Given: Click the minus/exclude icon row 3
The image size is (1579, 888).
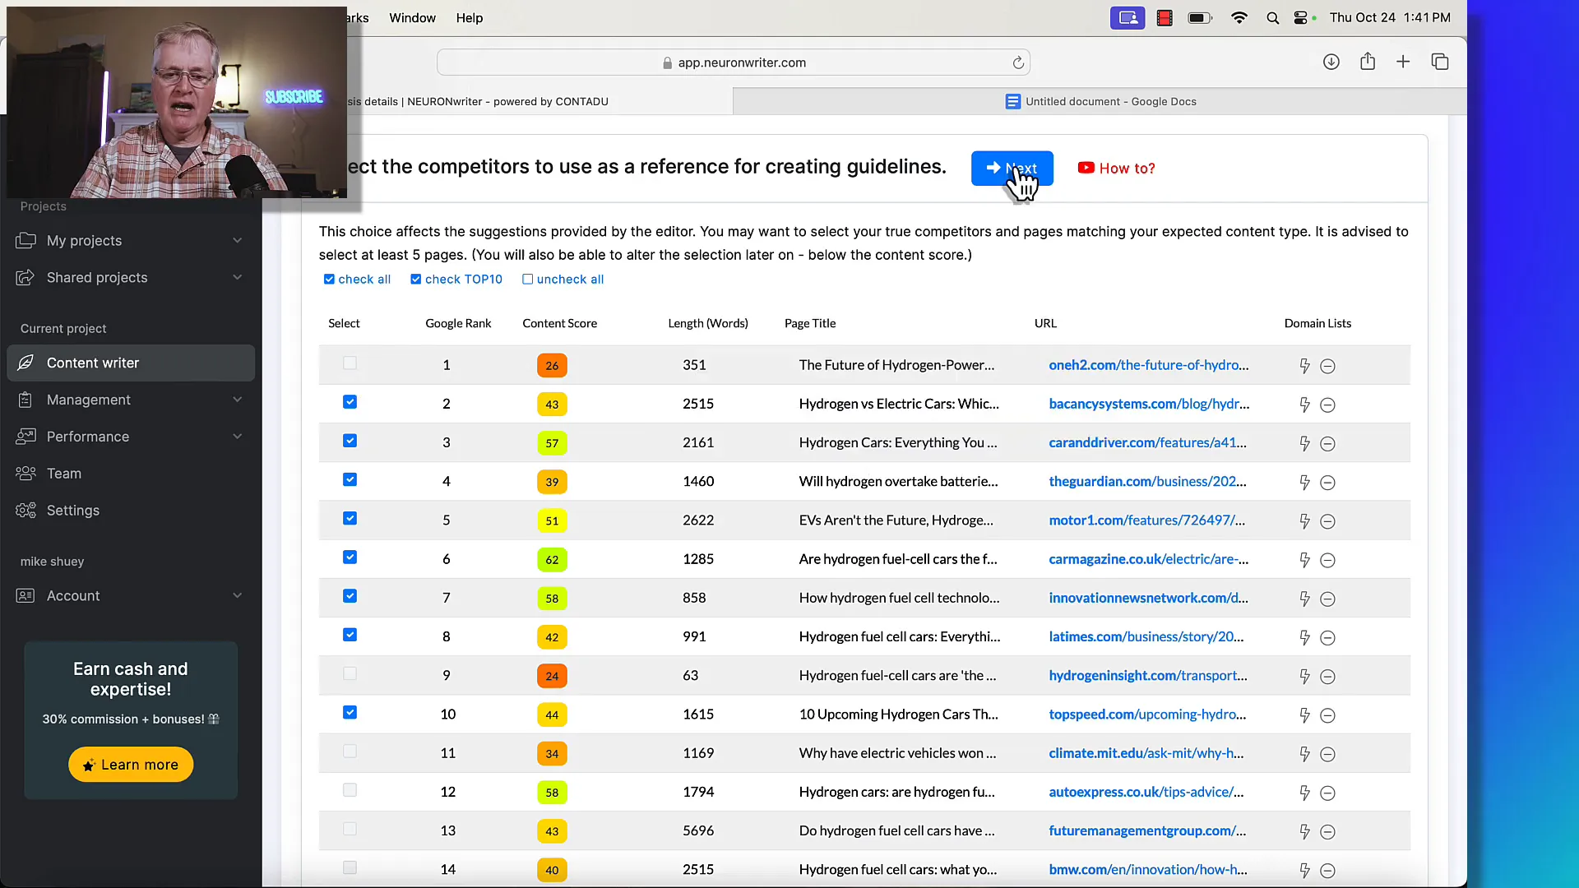Looking at the screenshot, I should (x=1327, y=442).
